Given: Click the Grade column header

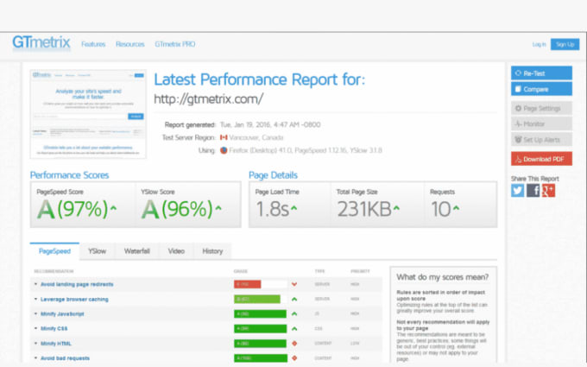Looking at the screenshot, I should [240, 271].
